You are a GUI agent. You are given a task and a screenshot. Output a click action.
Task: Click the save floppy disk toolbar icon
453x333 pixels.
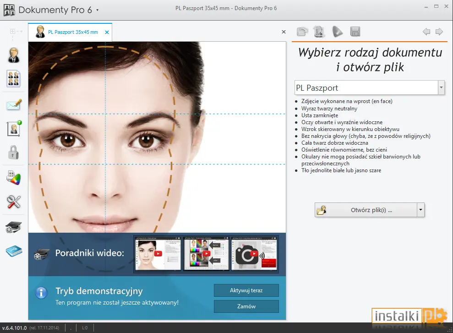[355, 32]
